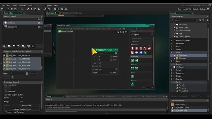Expand the Favourites quick access item
The image size is (212, 119).
coord(174,25)
